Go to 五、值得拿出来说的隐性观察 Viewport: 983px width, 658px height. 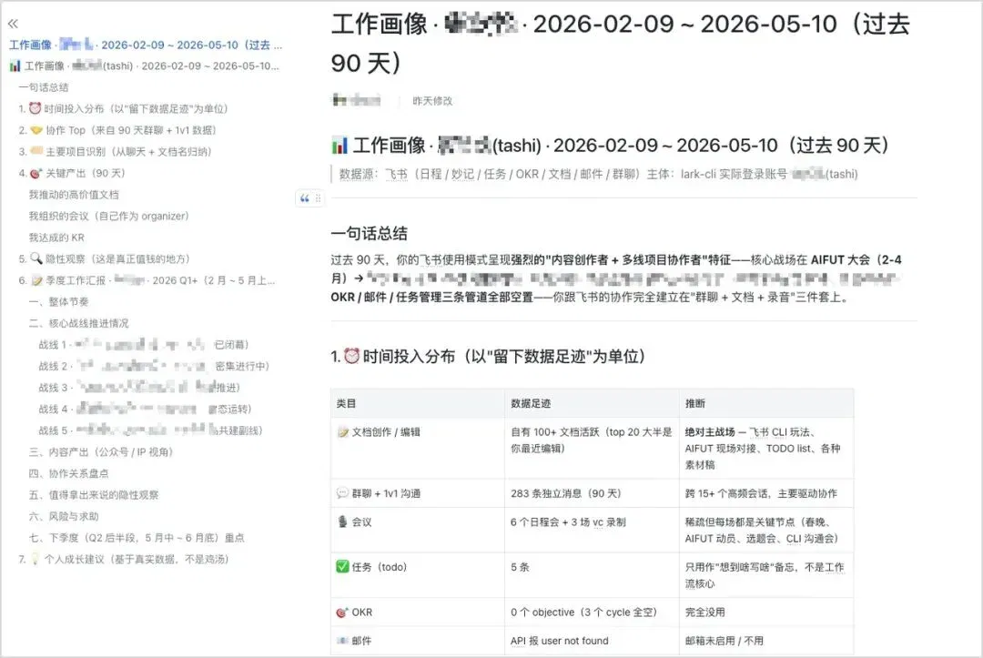94,494
